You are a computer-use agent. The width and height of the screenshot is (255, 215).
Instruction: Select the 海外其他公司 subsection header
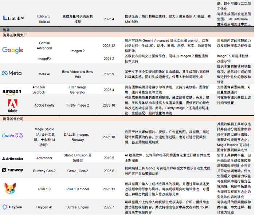[127, 119]
